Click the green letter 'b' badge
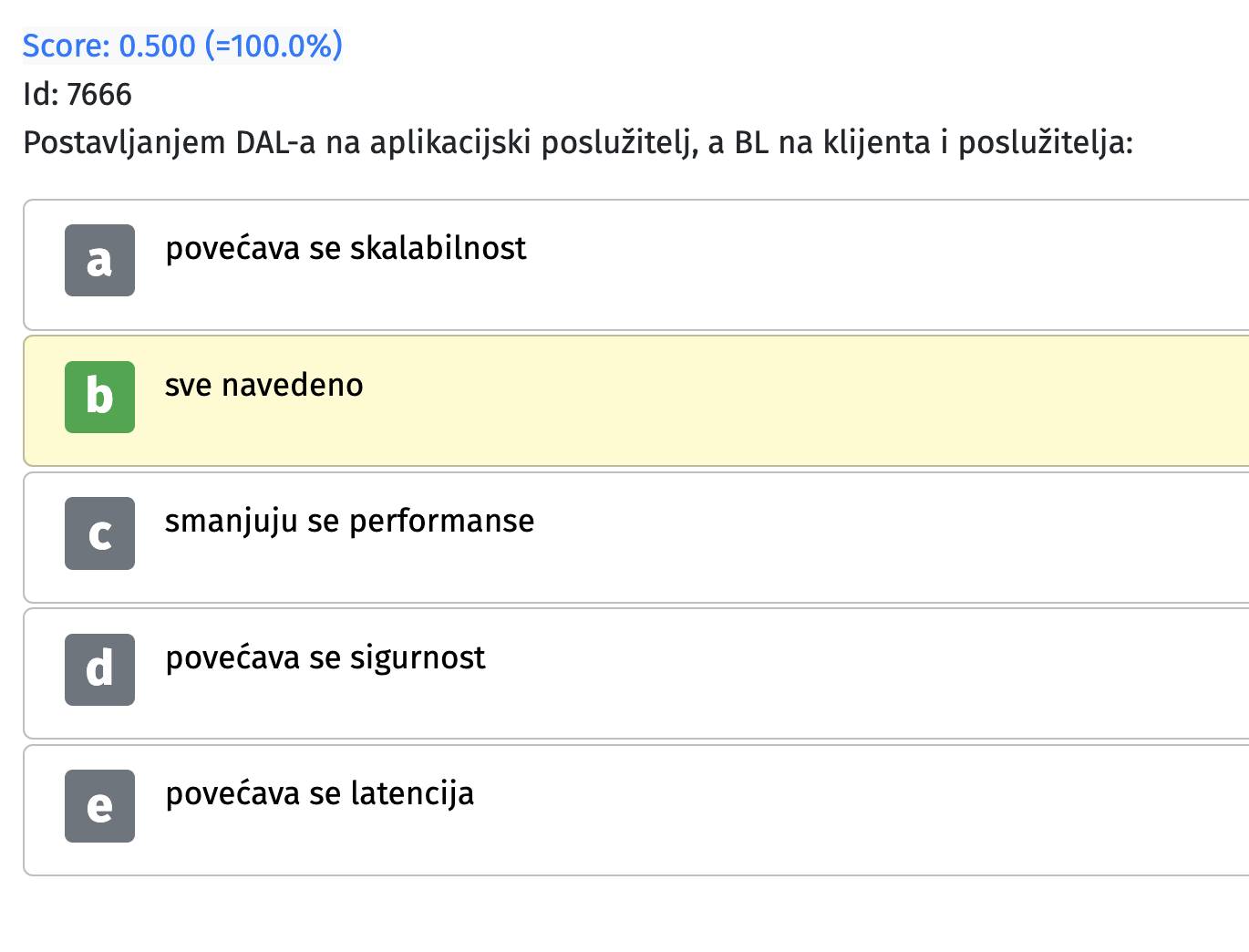This screenshot has width=1249, height=952. point(99,397)
